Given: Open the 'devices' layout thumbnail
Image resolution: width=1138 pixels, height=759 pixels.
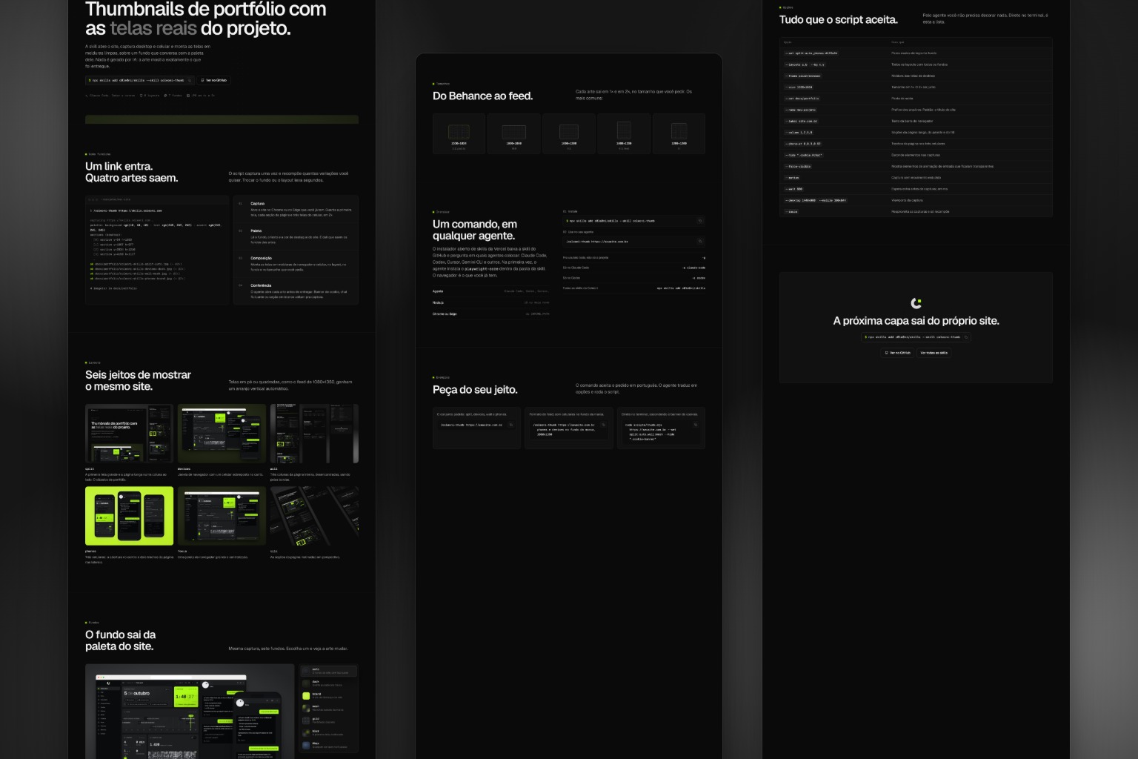Looking at the screenshot, I should point(222,434).
